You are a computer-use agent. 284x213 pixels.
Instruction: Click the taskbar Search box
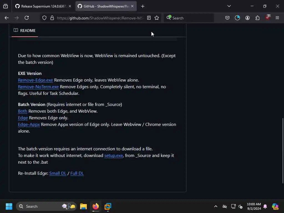click(46, 206)
